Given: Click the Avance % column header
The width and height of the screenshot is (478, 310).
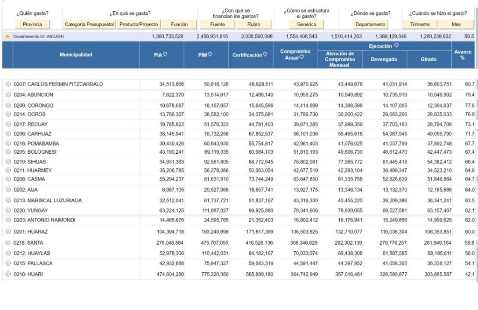Looking at the screenshot, I should tap(463, 55).
